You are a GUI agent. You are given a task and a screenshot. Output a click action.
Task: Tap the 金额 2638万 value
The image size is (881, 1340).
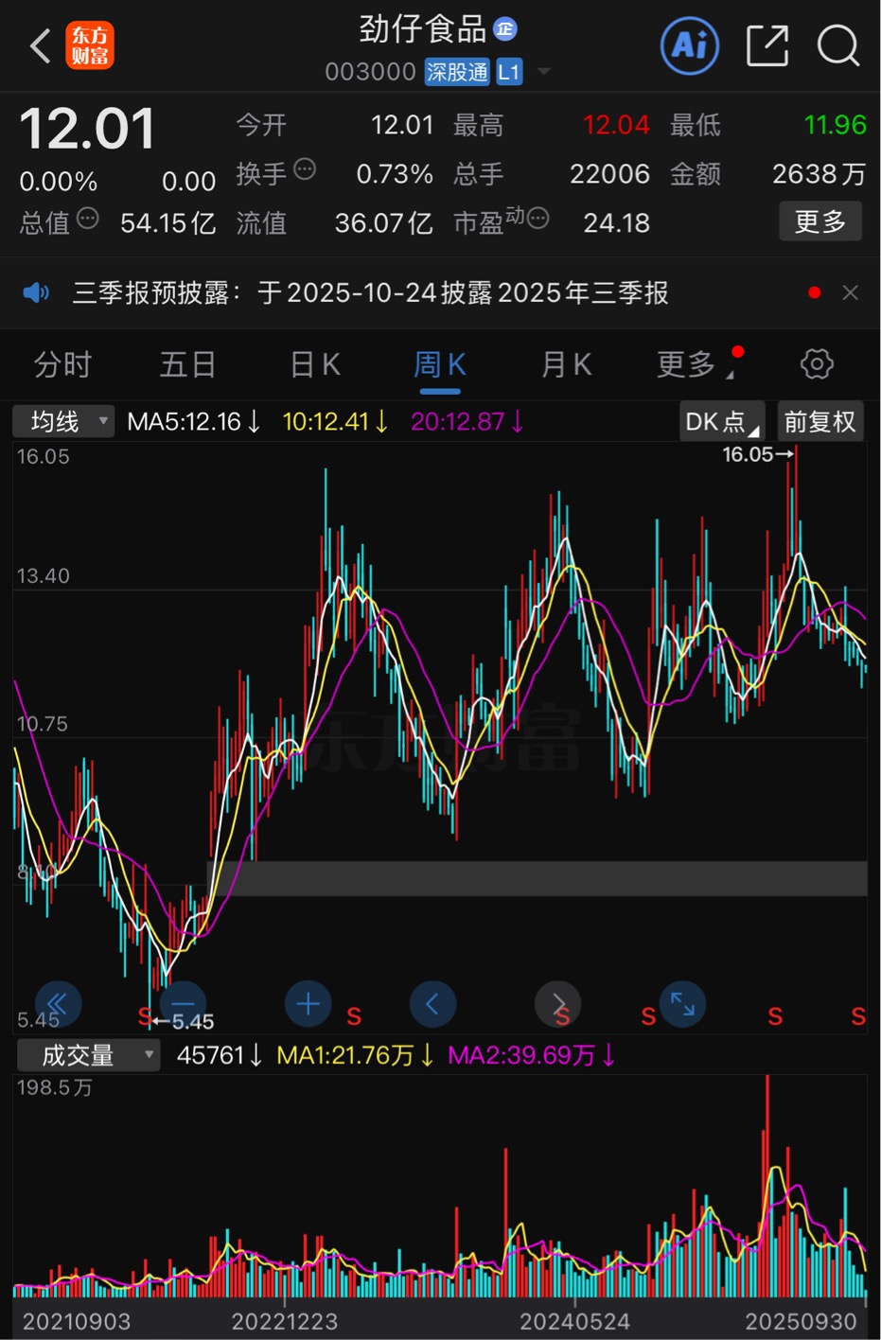pos(819,174)
